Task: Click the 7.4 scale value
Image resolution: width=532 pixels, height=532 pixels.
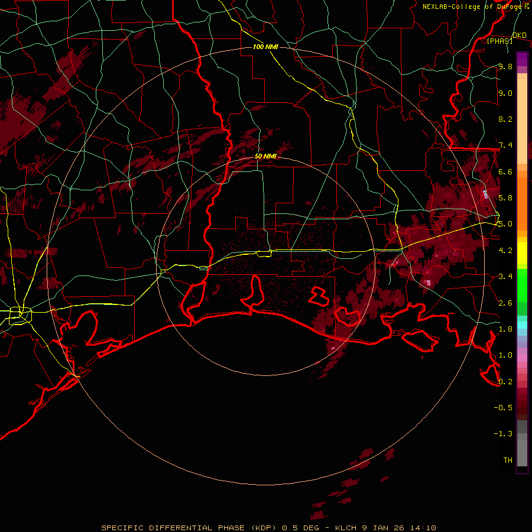Action: pyautogui.click(x=505, y=145)
